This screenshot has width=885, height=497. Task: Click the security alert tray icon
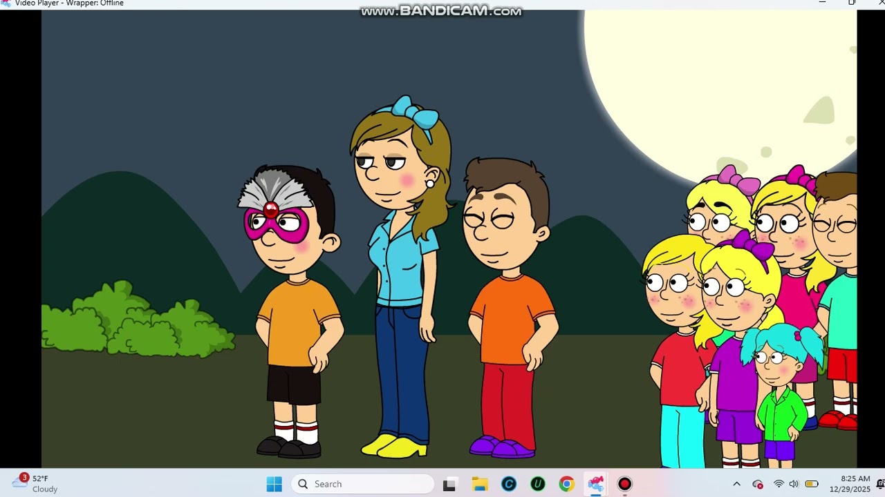(x=758, y=484)
